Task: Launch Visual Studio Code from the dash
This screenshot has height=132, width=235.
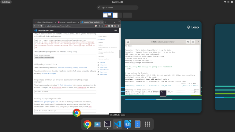Action: pos(117,124)
